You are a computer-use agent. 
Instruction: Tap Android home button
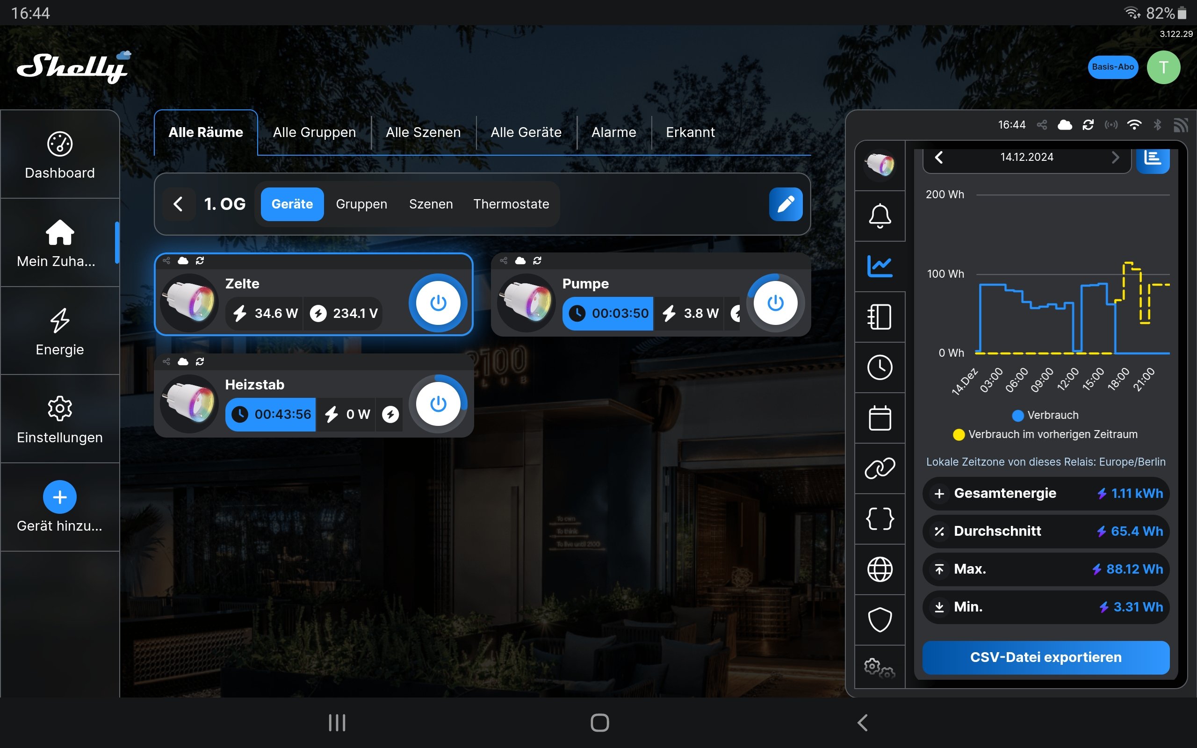tap(599, 723)
